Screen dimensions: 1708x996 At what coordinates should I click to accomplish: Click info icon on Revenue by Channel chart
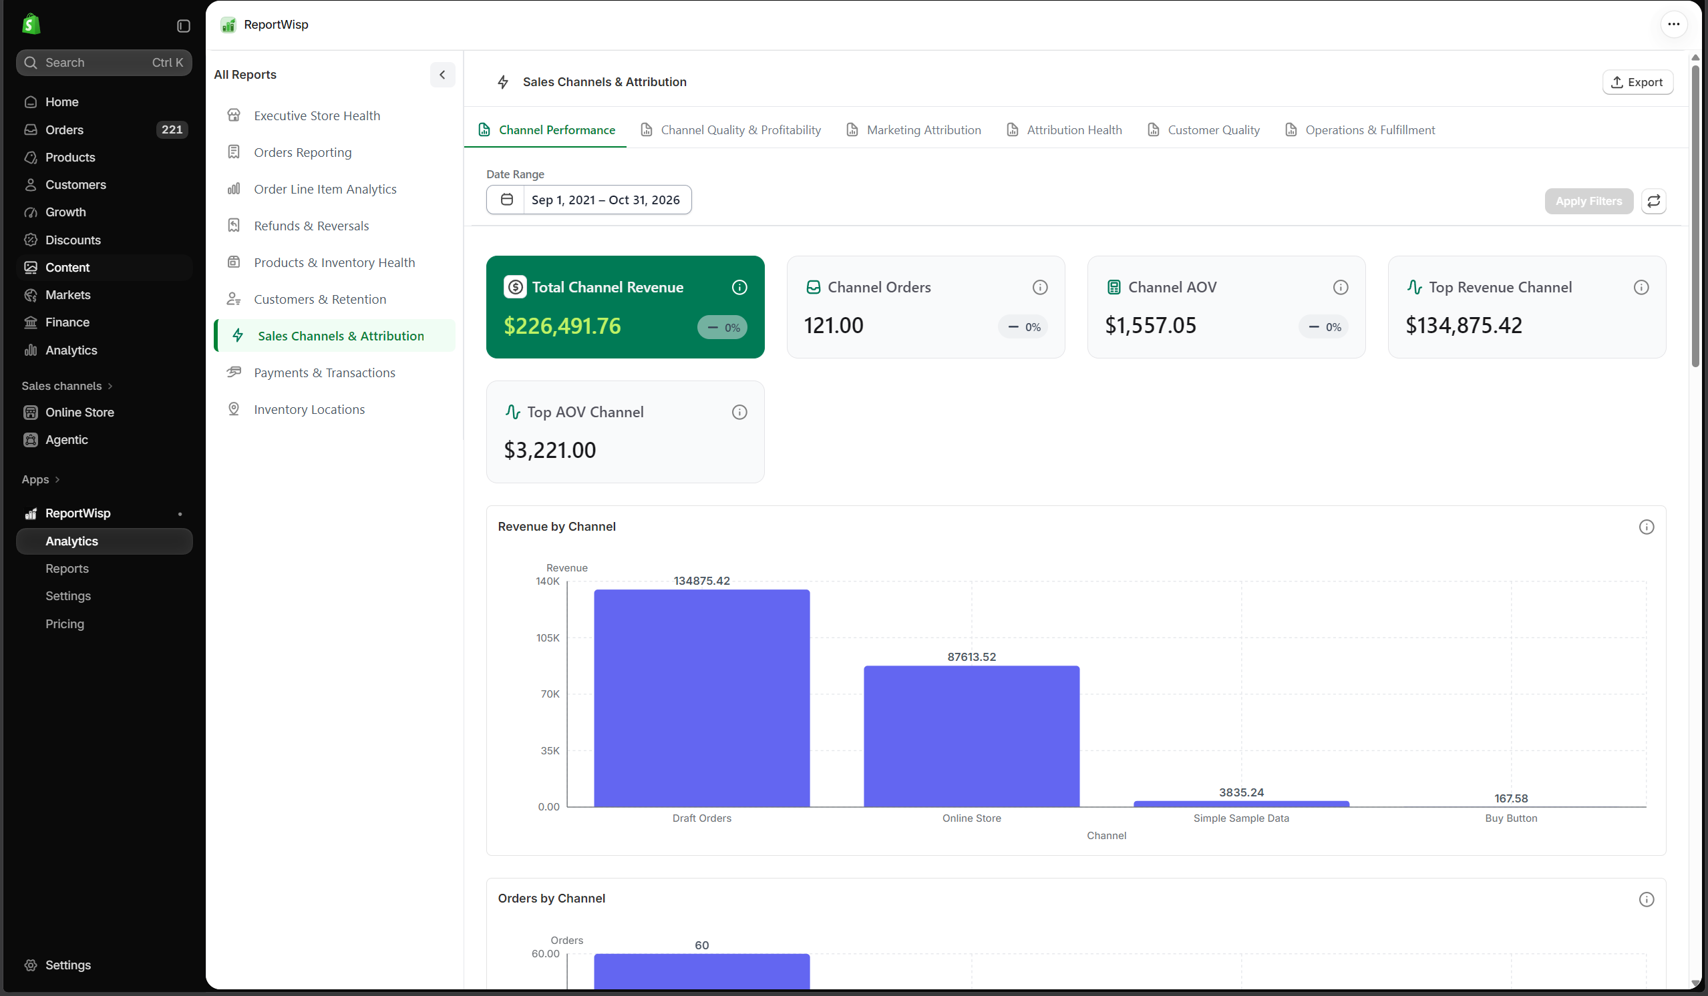coord(1646,527)
